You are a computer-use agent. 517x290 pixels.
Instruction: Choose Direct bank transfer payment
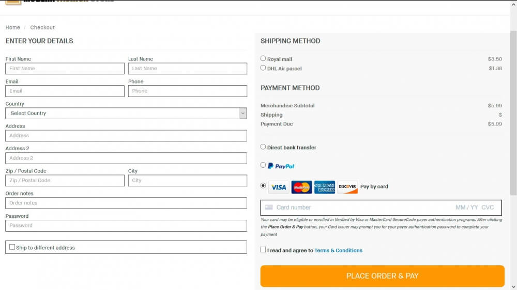tap(263, 147)
